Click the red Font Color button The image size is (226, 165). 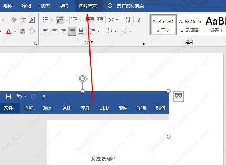(x=8, y=32)
